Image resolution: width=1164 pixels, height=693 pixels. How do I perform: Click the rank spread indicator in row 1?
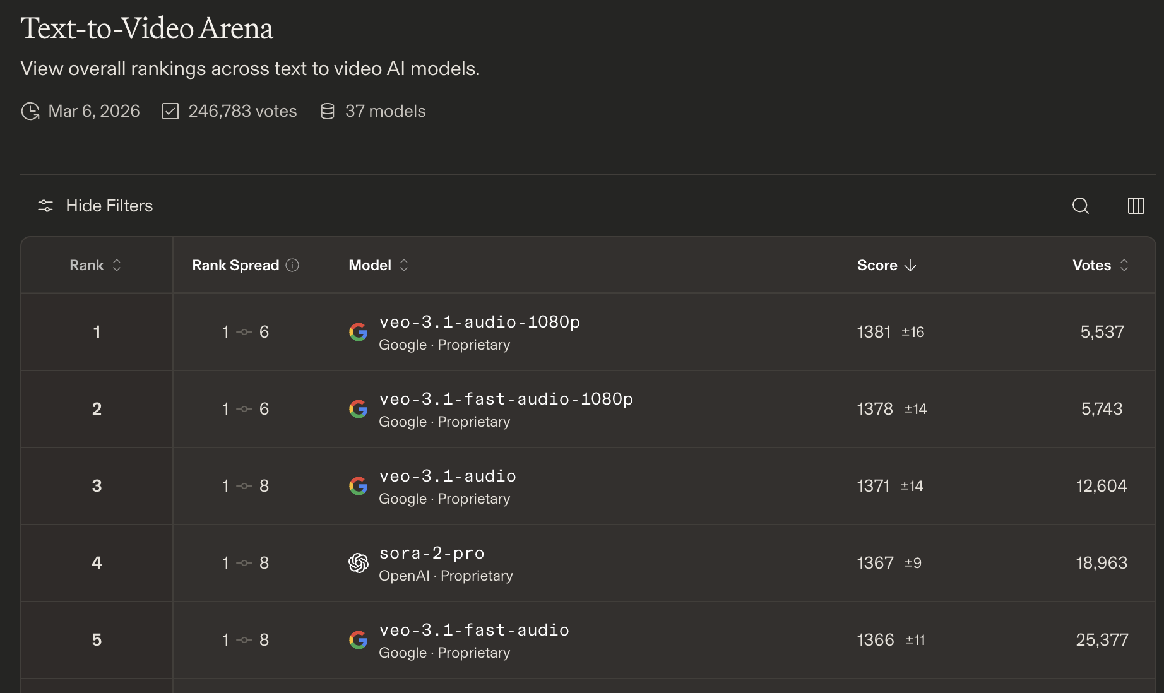(245, 332)
